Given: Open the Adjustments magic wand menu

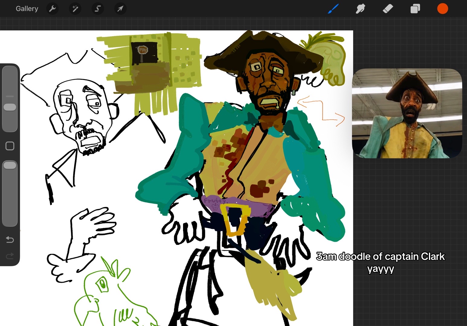Looking at the screenshot, I should (75, 9).
